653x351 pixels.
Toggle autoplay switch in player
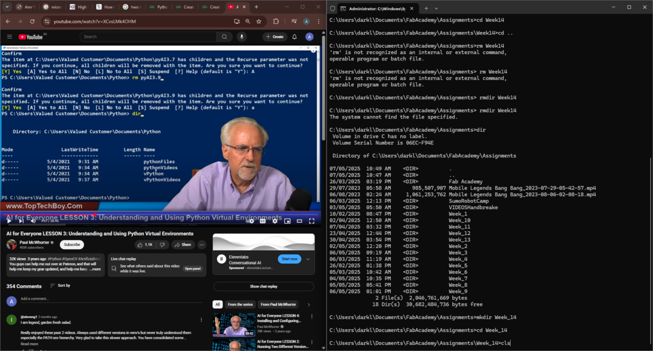250,221
